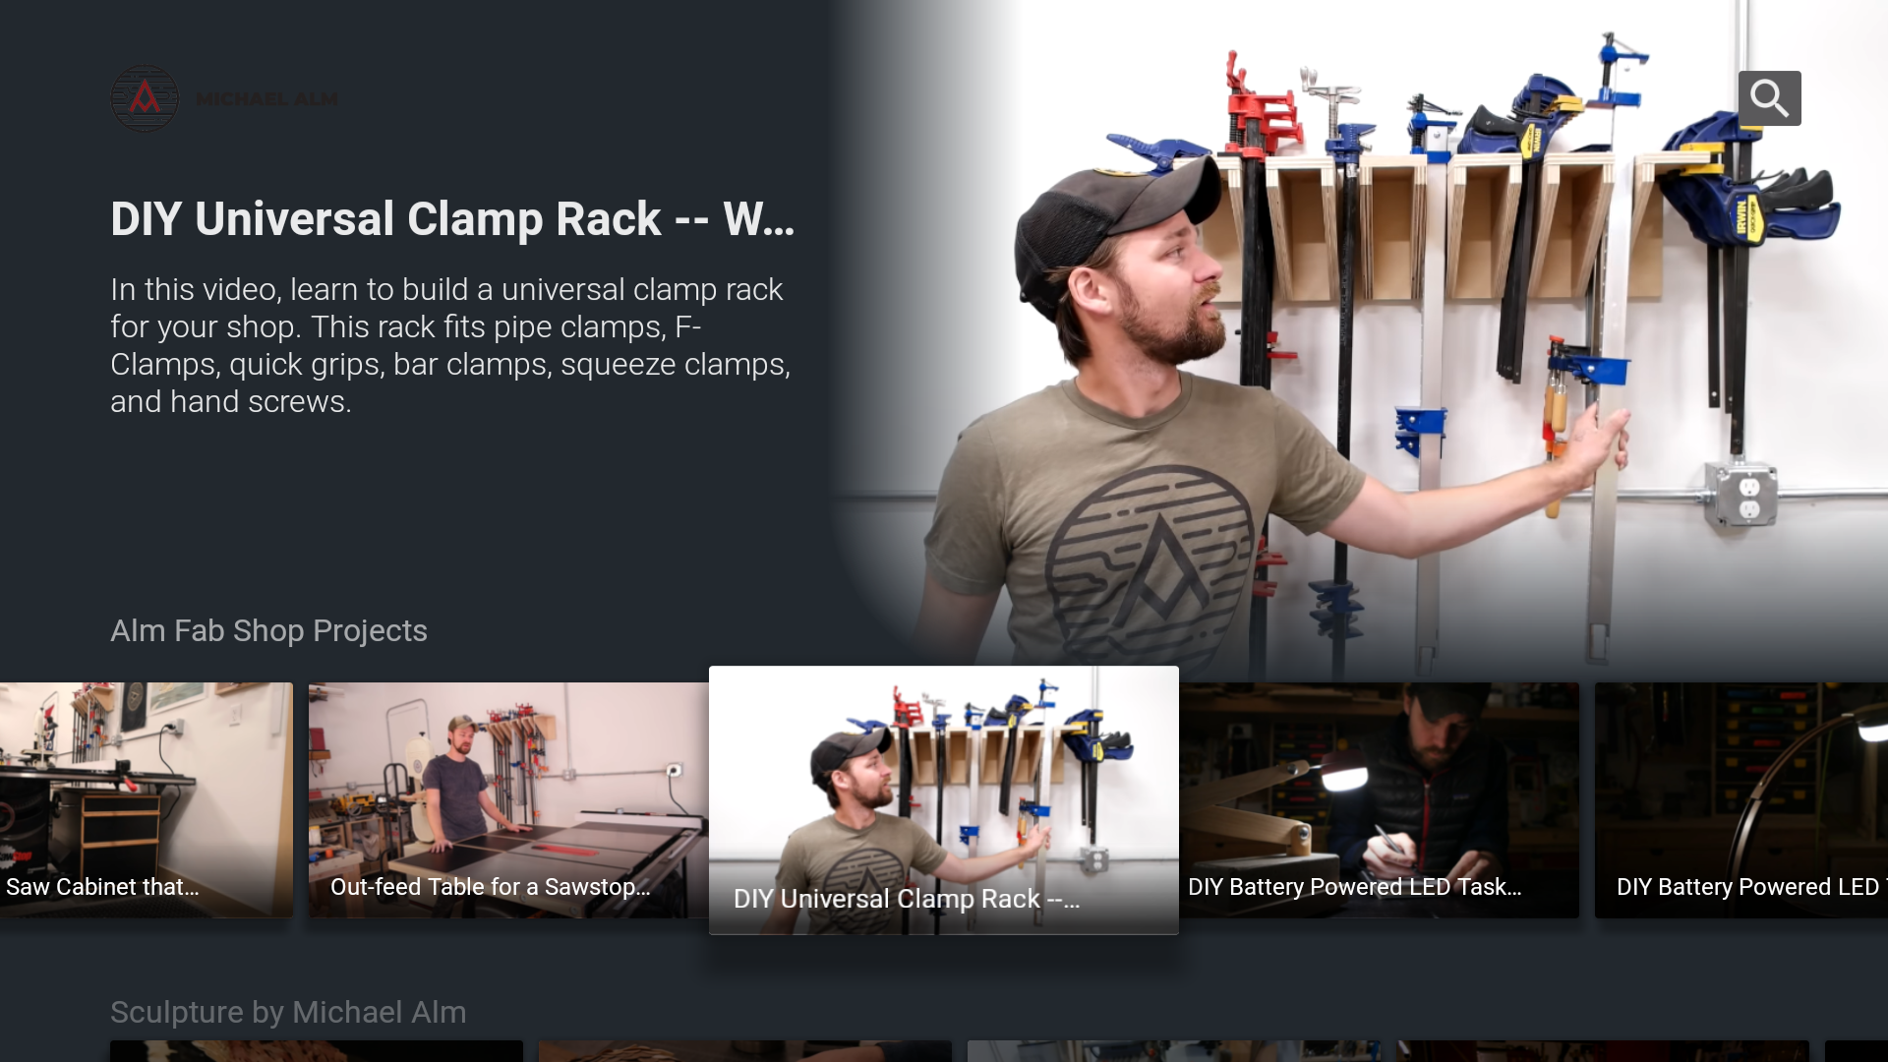The image size is (1888, 1062).
Task: Click the clamp rack video description text
Action: click(450, 345)
